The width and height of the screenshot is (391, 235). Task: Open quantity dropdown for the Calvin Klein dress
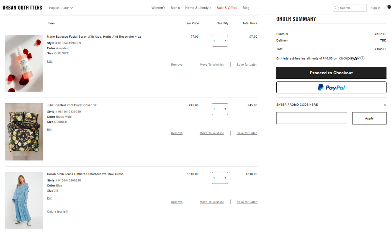click(x=220, y=178)
